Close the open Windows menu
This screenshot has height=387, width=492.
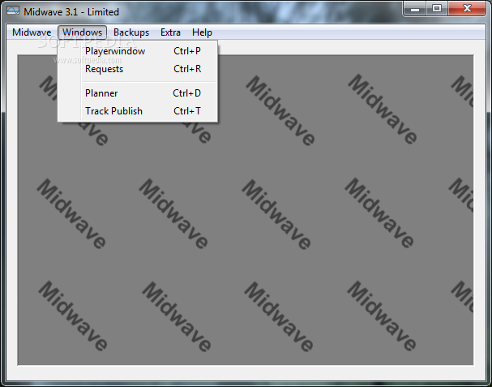click(x=82, y=32)
